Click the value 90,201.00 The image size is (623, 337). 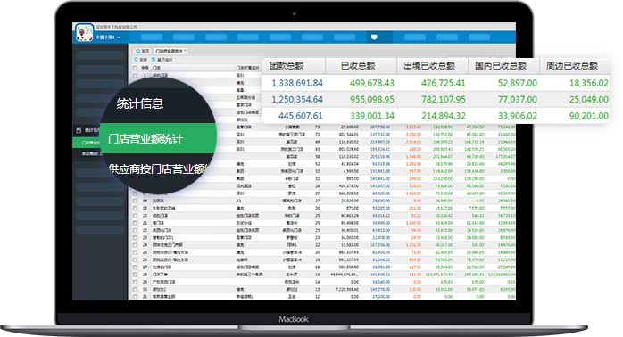[x=589, y=116]
